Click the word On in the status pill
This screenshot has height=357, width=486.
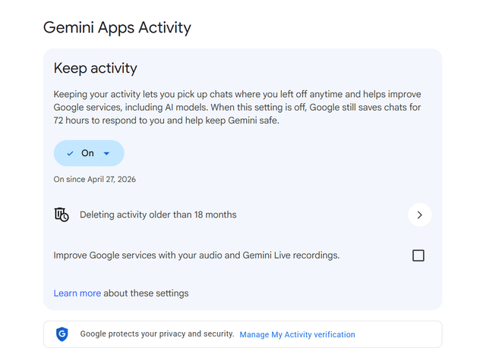tap(87, 153)
